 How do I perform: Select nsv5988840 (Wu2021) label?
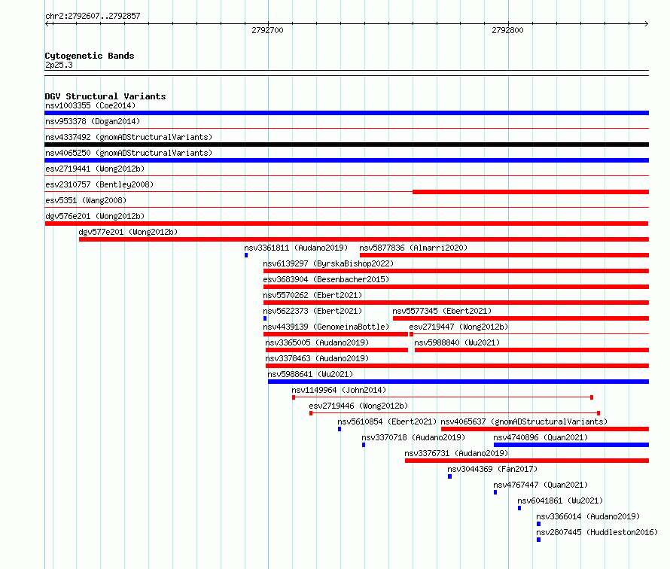point(457,342)
